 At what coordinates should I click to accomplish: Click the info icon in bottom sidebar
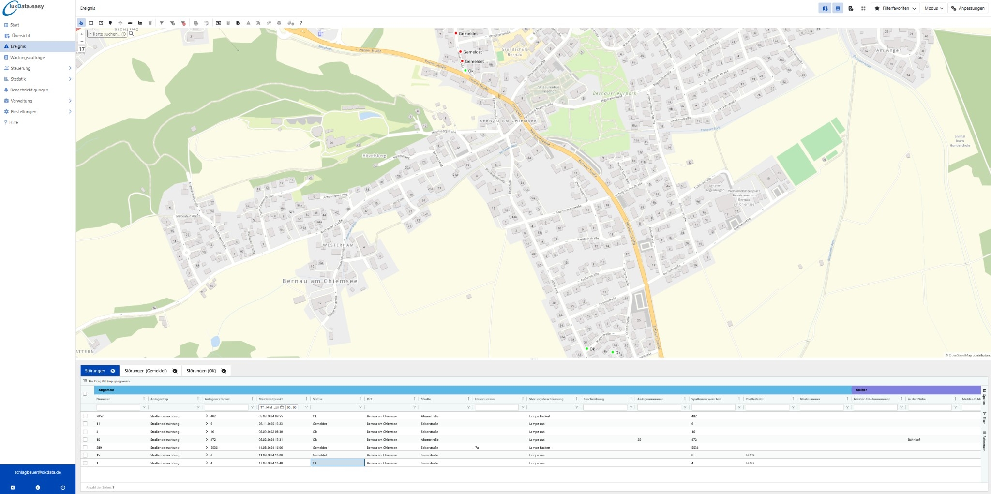coord(38,487)
